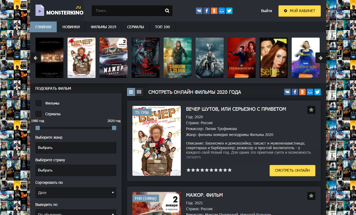This screenshot has height=215, width=356.
Task: Share via Twitter beside films 2020 heading
Action: pyautogui.click(x=318, y=92)
